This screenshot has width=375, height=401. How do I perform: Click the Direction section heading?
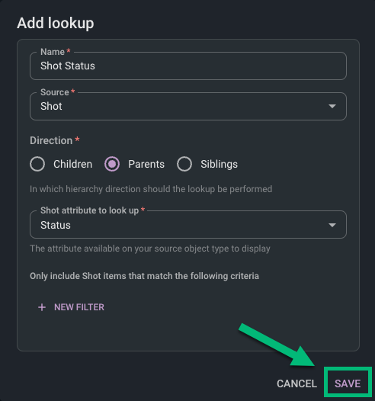coord(51,140)
